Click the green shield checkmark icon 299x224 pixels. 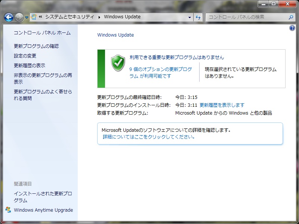click(x=118, y=63)
